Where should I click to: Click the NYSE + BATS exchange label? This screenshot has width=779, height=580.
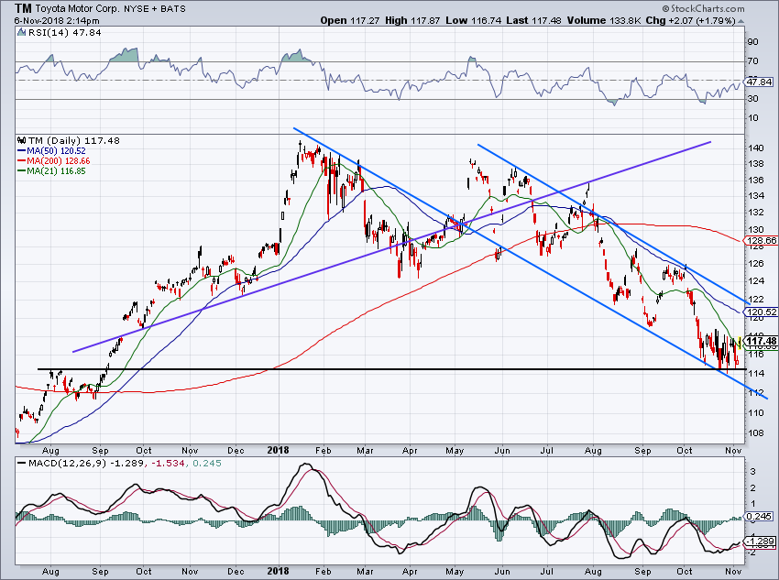pyautogui.click(x=155, y=8)
